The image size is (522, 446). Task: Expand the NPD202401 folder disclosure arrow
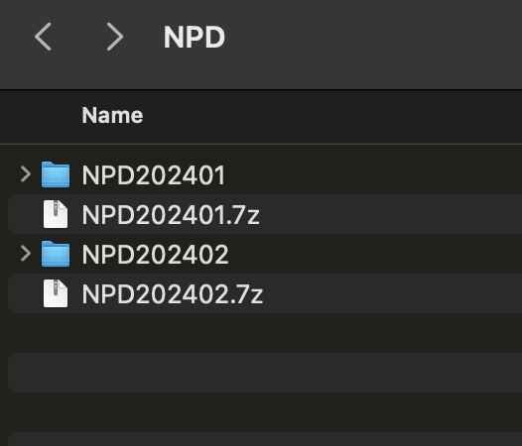[26, 174]
